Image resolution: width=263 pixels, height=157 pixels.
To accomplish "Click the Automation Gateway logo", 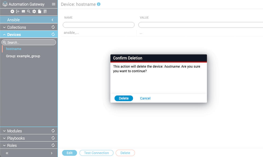I will click(5, 4).
